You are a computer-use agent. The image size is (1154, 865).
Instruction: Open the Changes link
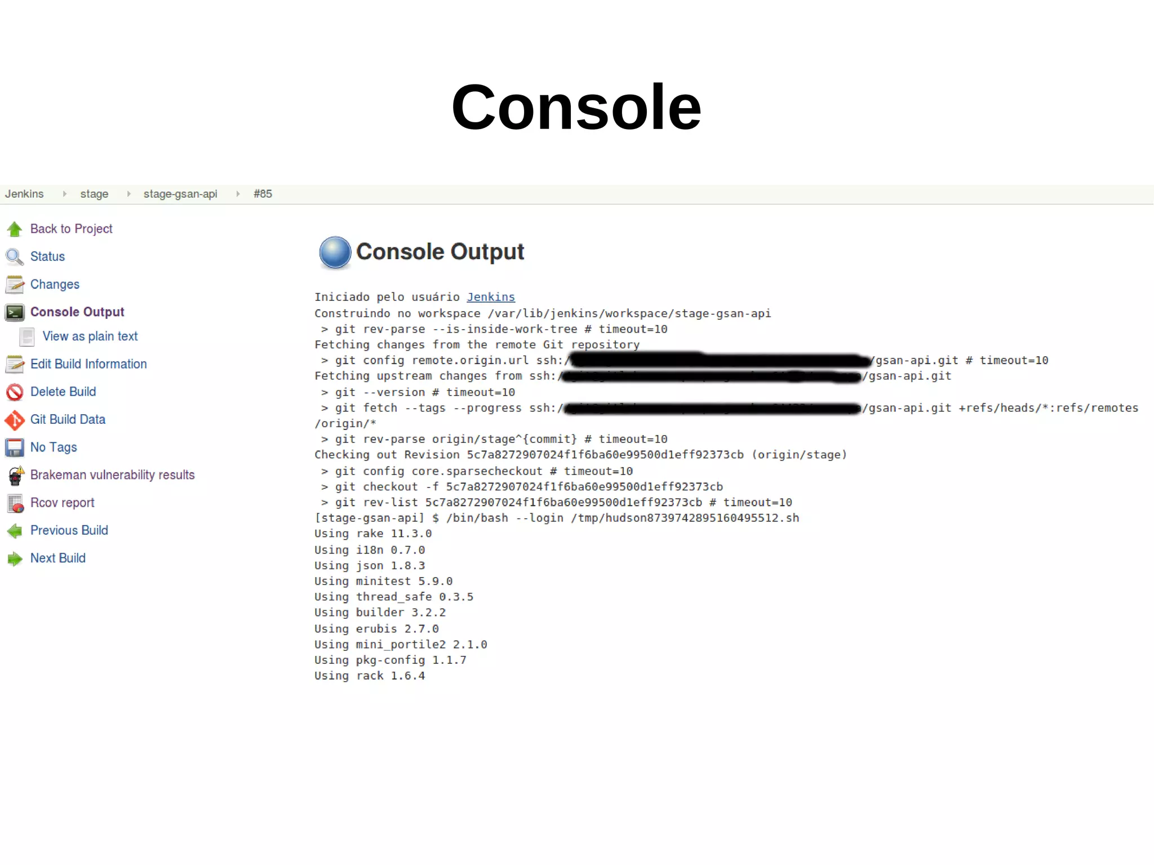pos(55,284)
